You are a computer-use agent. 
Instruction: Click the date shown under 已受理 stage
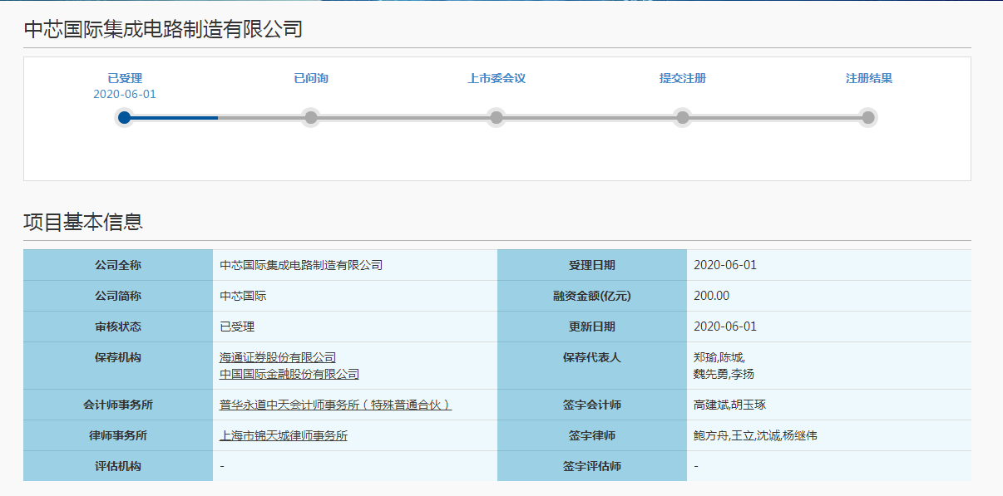pos(125,94)
